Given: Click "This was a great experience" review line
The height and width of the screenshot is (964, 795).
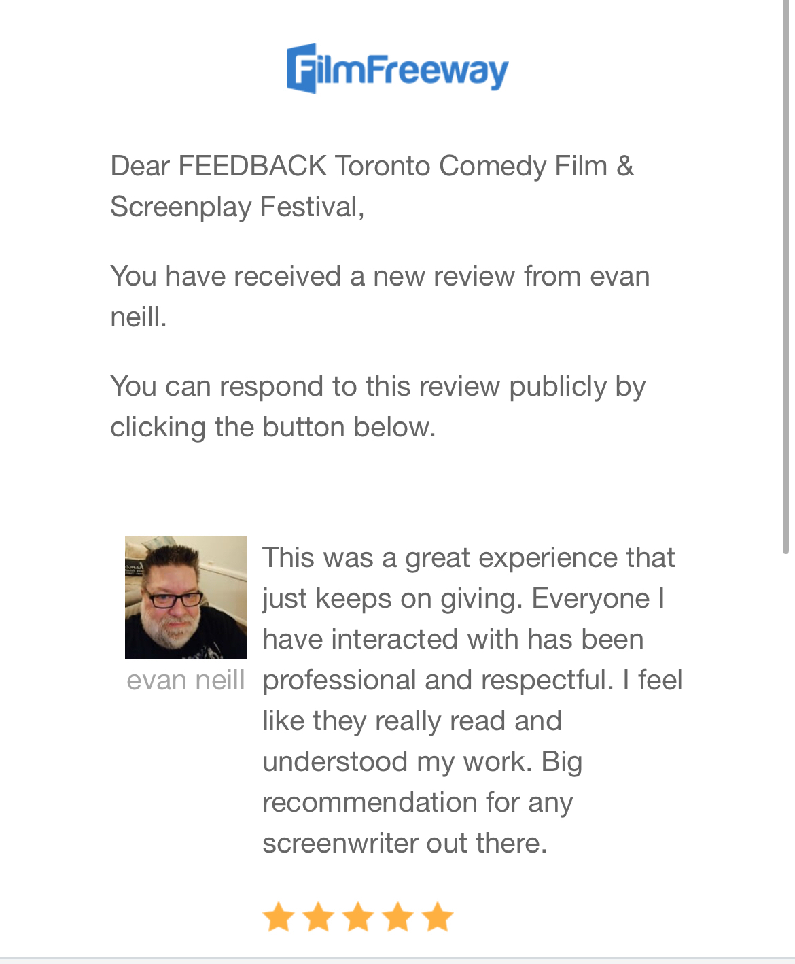Looking at the screenshot, I should 468,557.
